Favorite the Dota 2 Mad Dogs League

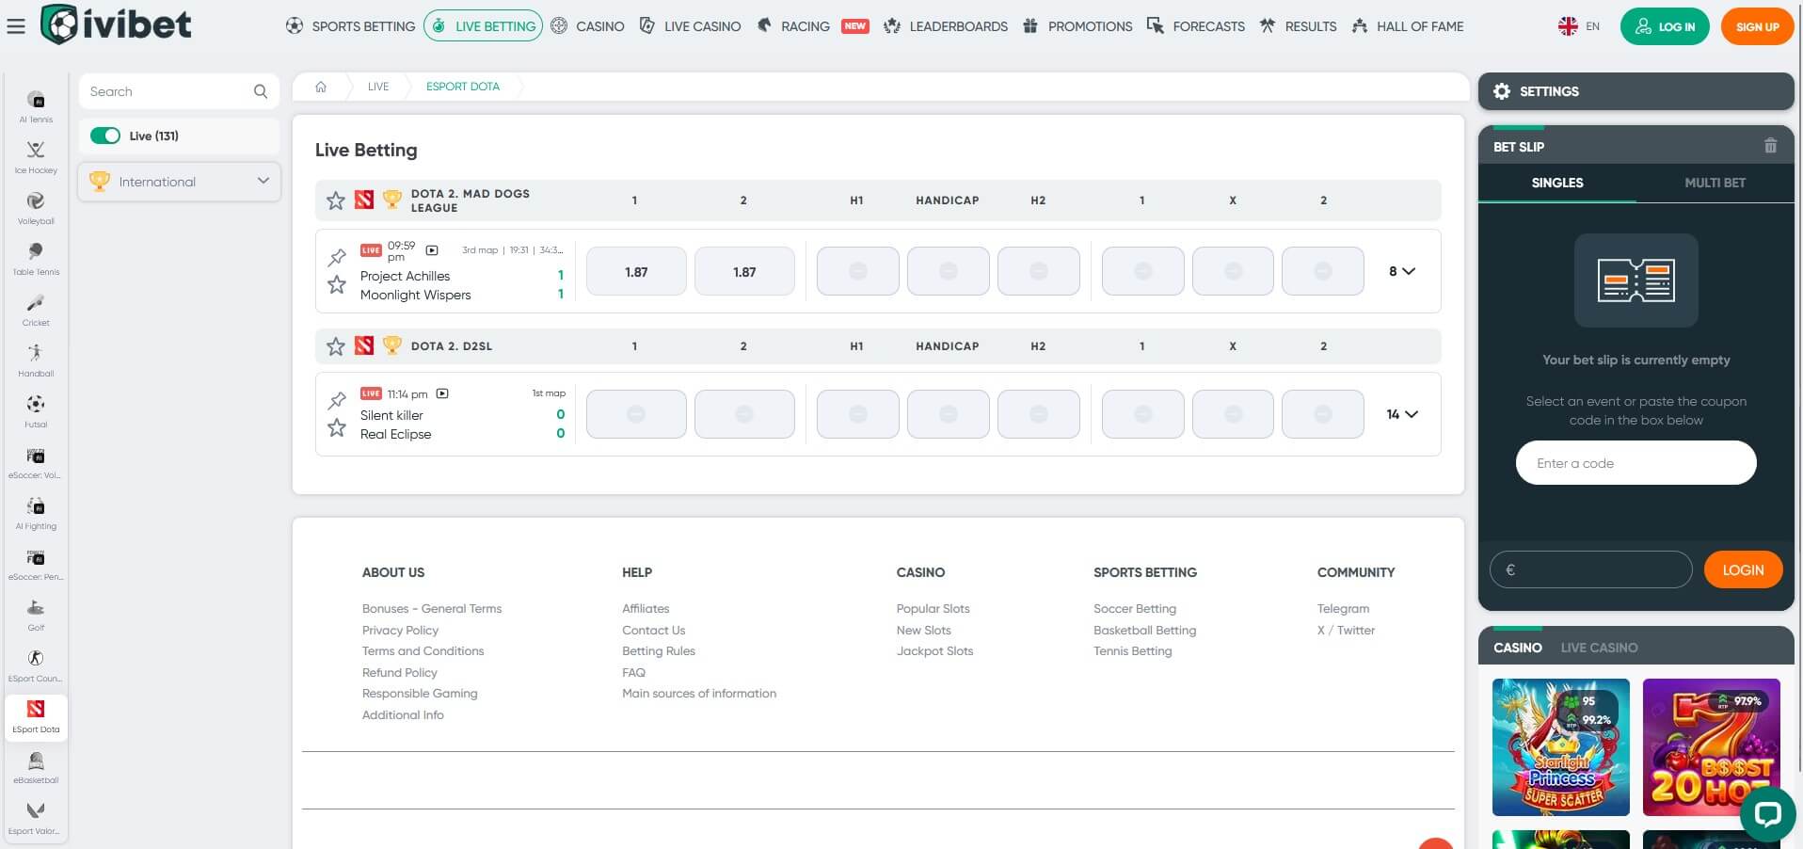click(335, 200)
